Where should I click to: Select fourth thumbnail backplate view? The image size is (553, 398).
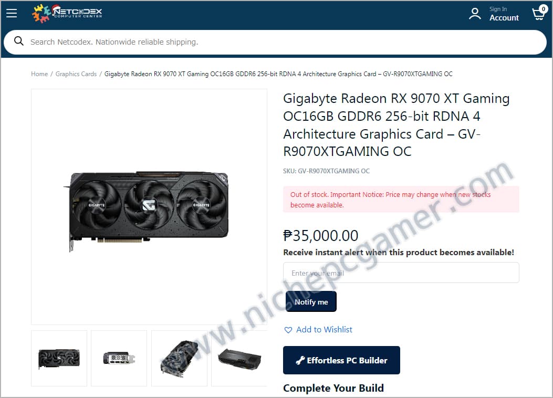coord(239,358)
